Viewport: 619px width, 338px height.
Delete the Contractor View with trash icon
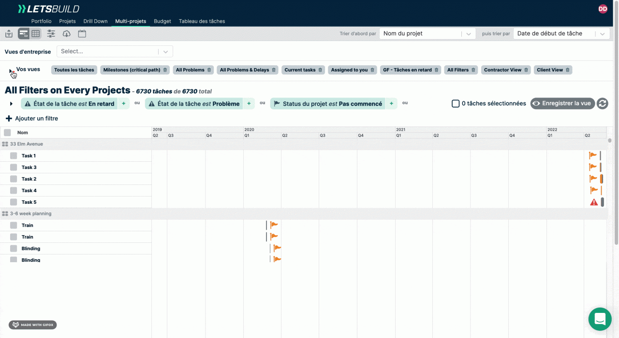point(526,70)
